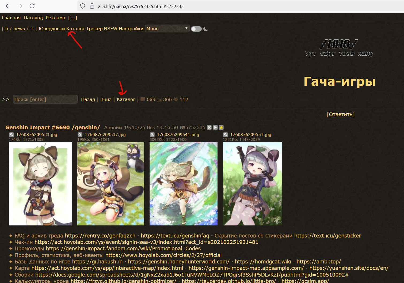Open the 1760876209533.jpg file link
This screenshot has width=404, height=283.
pos(37,135)
